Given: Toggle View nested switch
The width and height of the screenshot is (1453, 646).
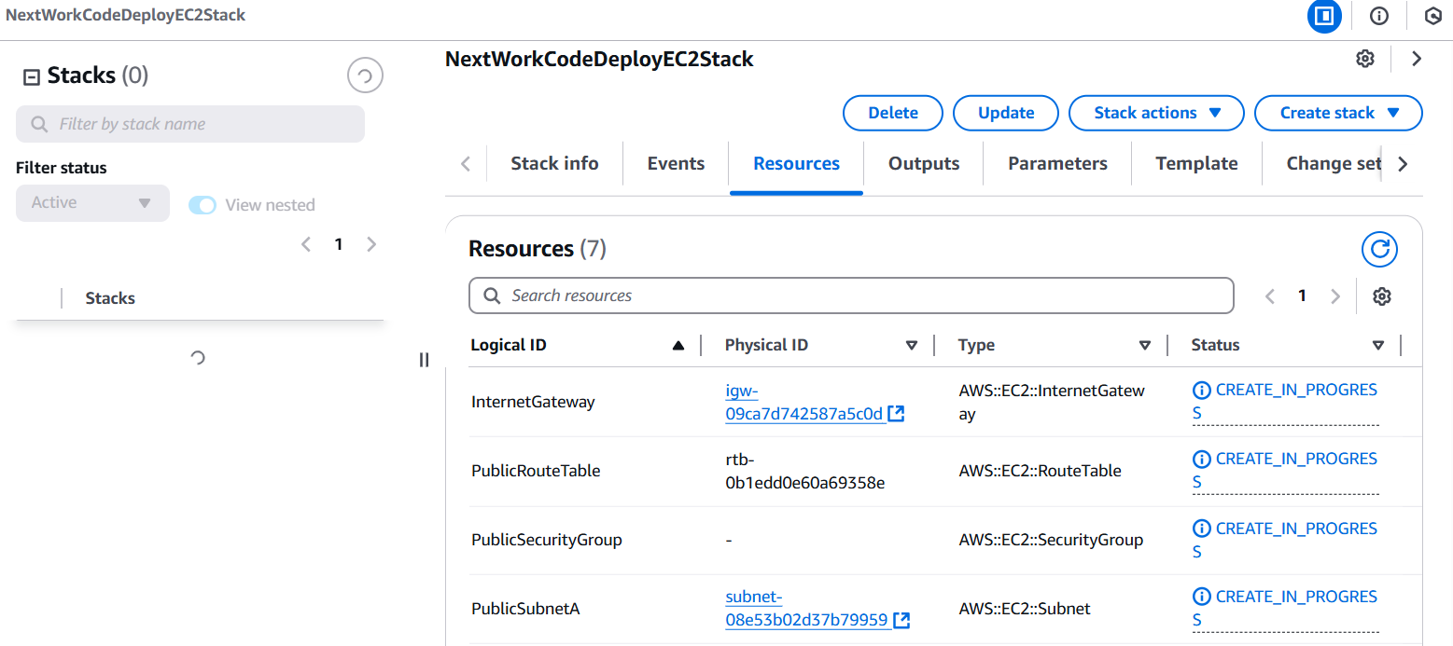Looking at the screenshot, I should [203, 205].
